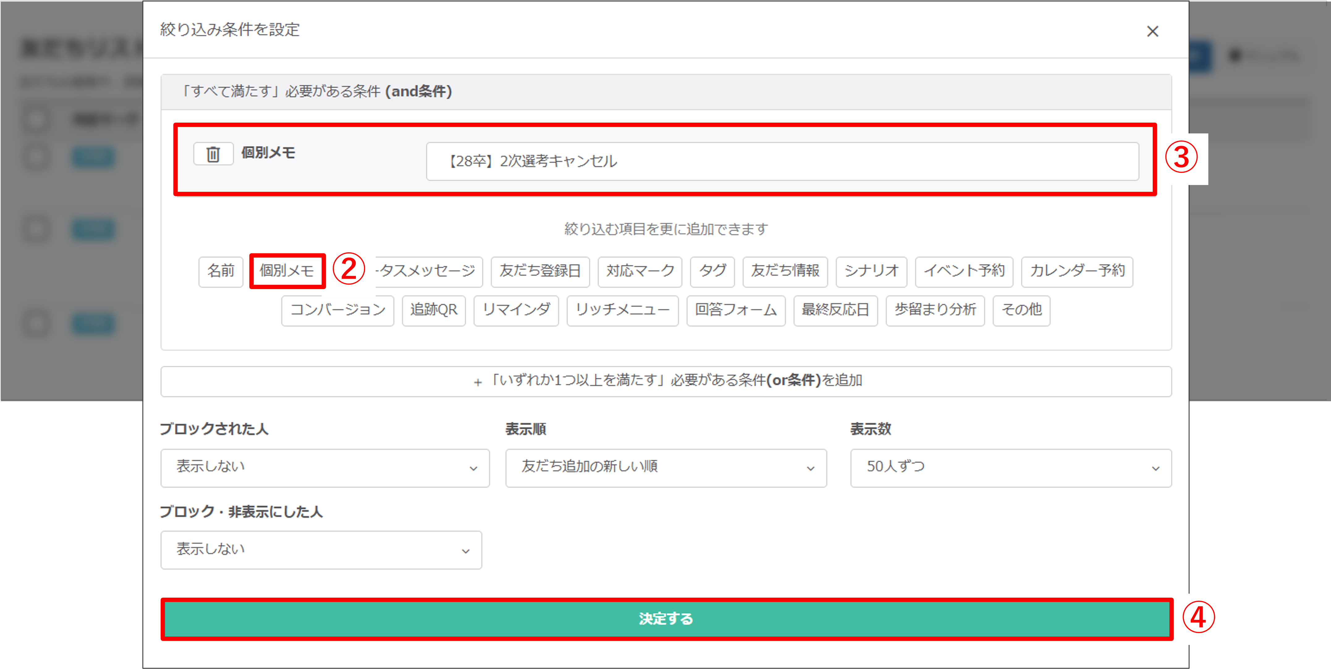Close the filter settings dialog
This screenshot has height=669, width=1331.
pos(1152,32)
